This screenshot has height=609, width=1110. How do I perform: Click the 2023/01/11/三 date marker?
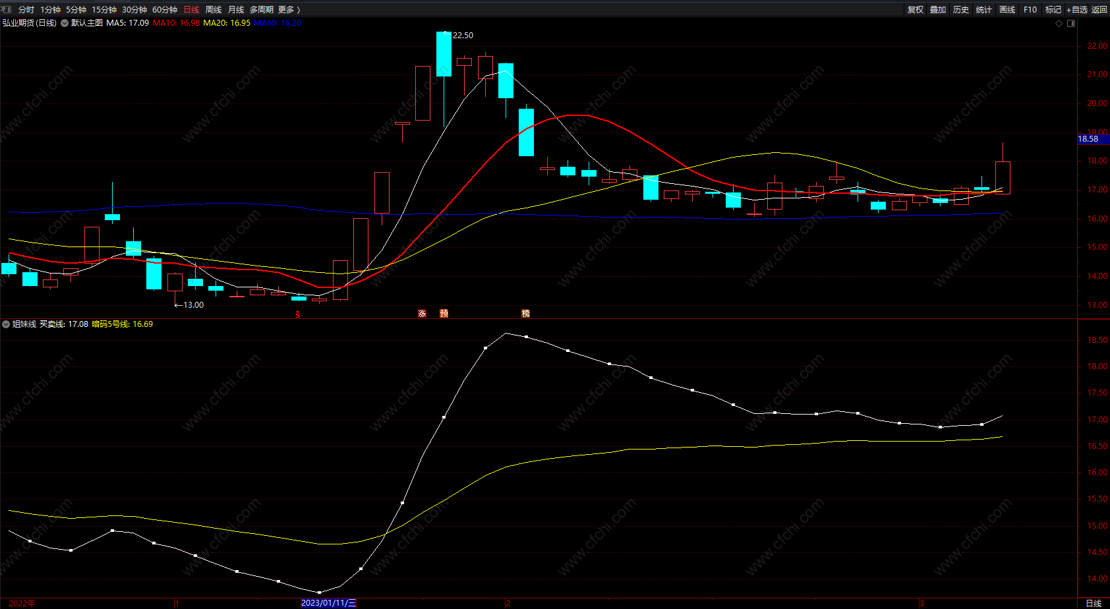coord(328,603)
